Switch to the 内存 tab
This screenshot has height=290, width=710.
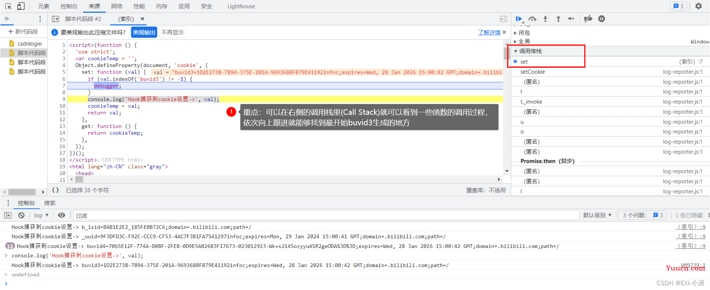coord(162,6)
